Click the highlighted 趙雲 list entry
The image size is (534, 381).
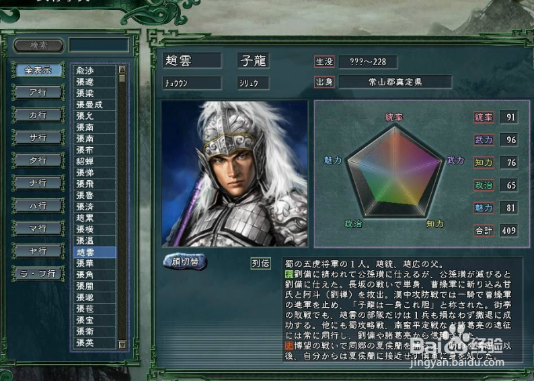coord(95,252)
